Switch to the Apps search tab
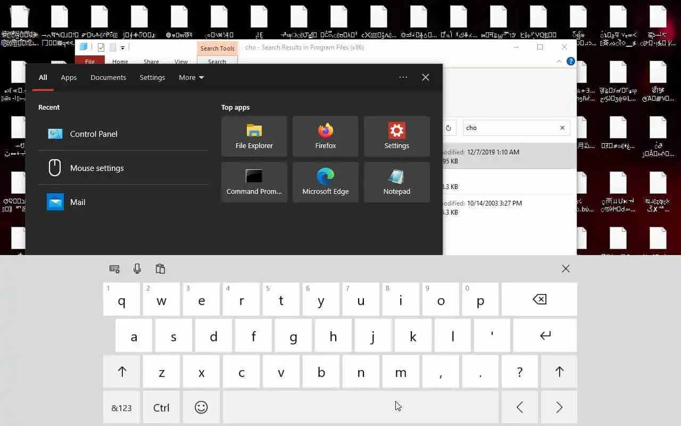 [69, 77]
